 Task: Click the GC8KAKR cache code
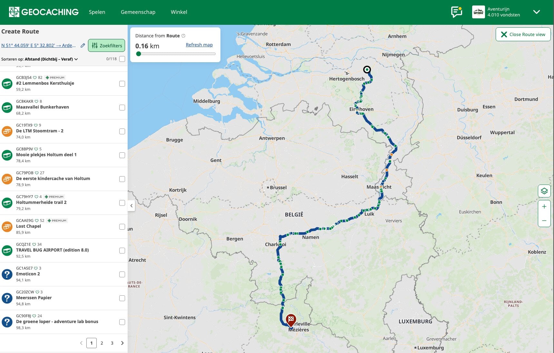(x=25, y=101)
